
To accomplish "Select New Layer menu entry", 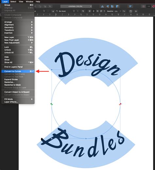I will [x=18, y=37].
